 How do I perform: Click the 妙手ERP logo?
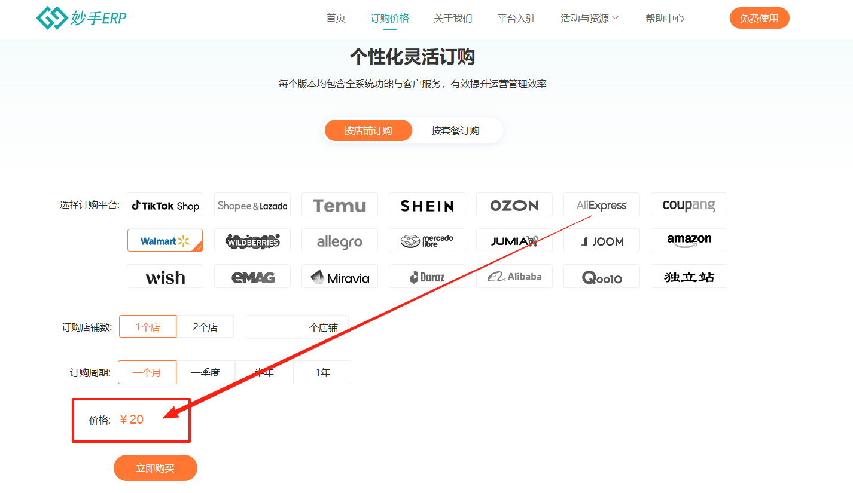point(81,18)
